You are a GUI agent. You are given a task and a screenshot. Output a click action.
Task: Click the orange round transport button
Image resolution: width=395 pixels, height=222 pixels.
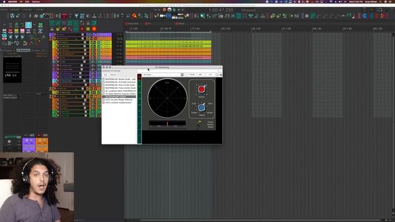click(x=164, y=10)
